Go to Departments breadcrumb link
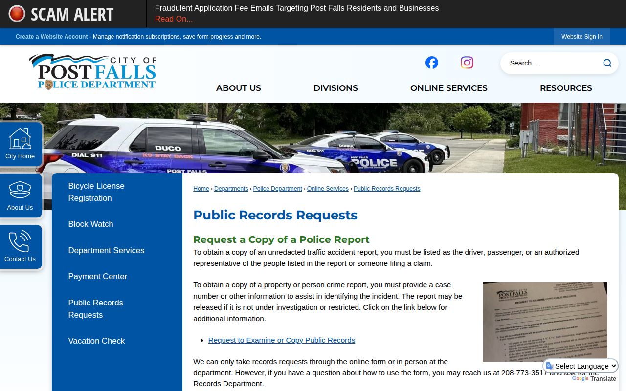Viewport: 626px width, 391px height. point(231,189)
